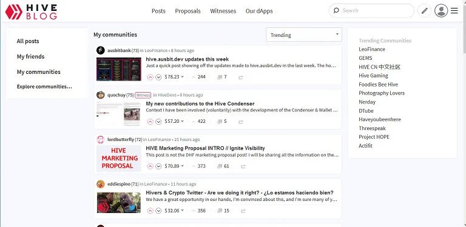
Task: Reblog the ausbitbank post
Action: click(x=241, y=77)
